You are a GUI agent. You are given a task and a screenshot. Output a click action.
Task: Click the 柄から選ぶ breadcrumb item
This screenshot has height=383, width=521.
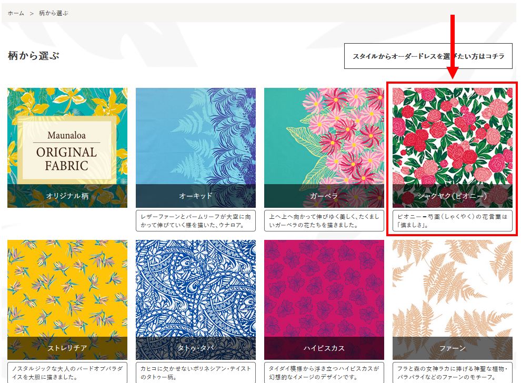coord(54,13)
